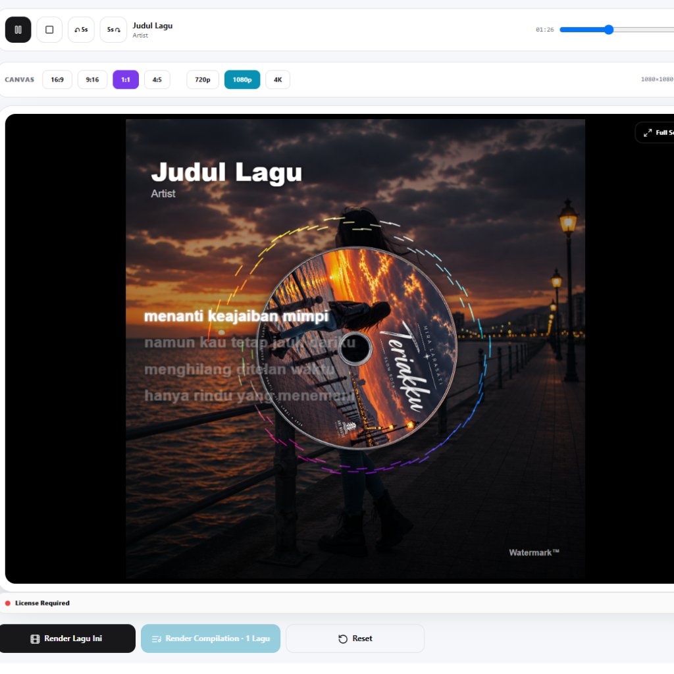Click the 01:26 playback time
This screenshot has height=674, width=674.
[x=544, y=30]
